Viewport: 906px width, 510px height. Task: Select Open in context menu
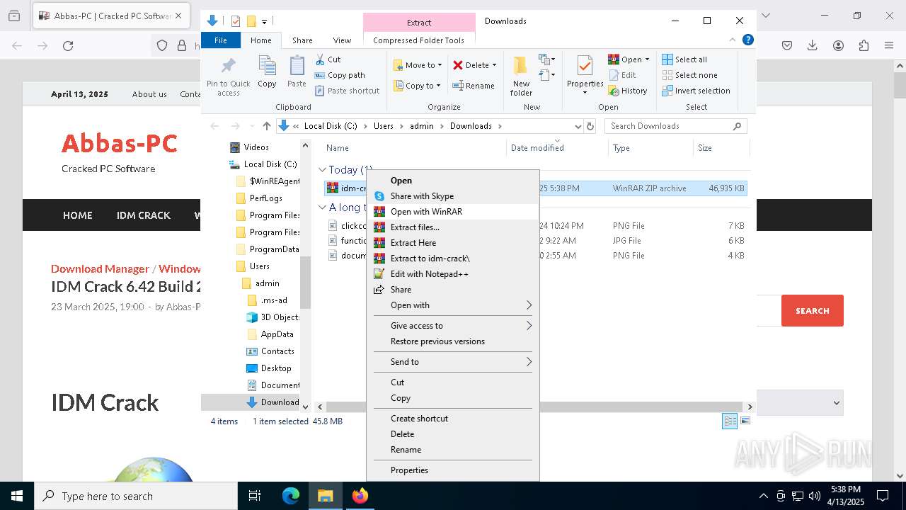click(453, 181)
